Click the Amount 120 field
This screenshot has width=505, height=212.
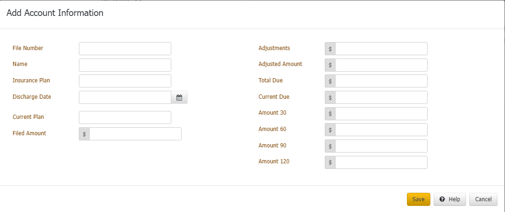pyautogui.click(x=381, y=162)
